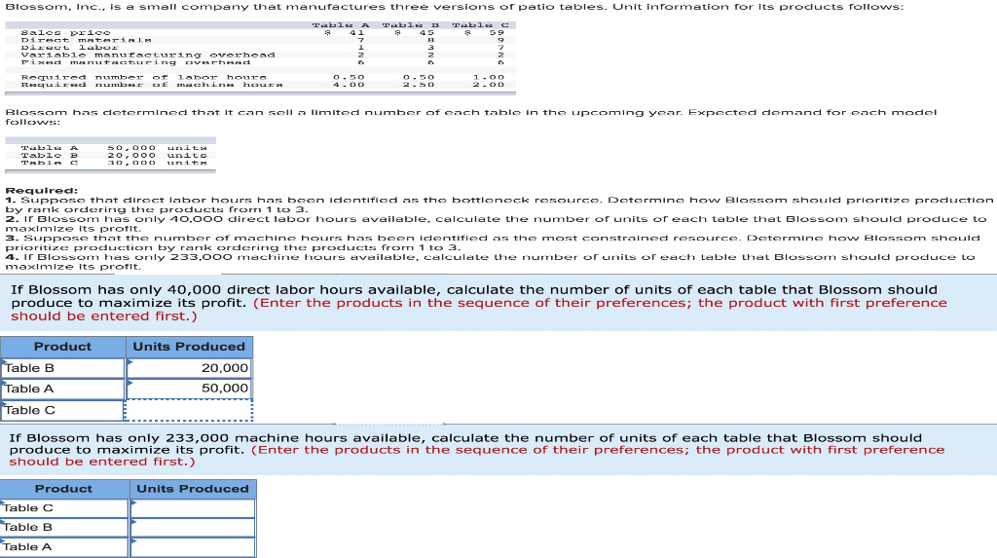The height and width of the screenshot is (558, 997).
Task: Click the 'Fixed manufacturing overhead' row label
Action: tap(135, 62)
